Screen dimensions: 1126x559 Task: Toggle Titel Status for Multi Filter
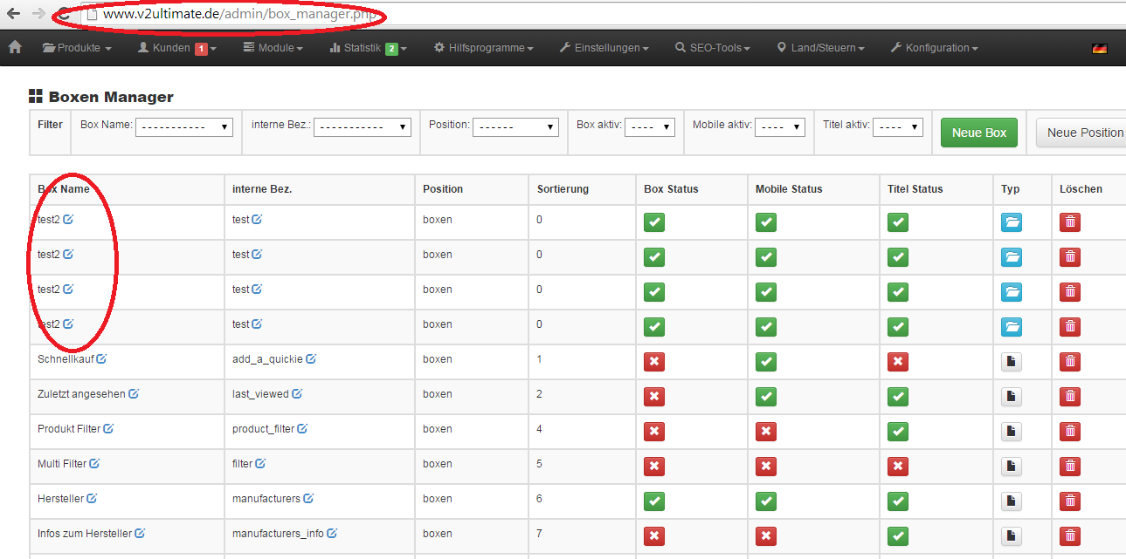pyautogui.click(x=898, y=467)
